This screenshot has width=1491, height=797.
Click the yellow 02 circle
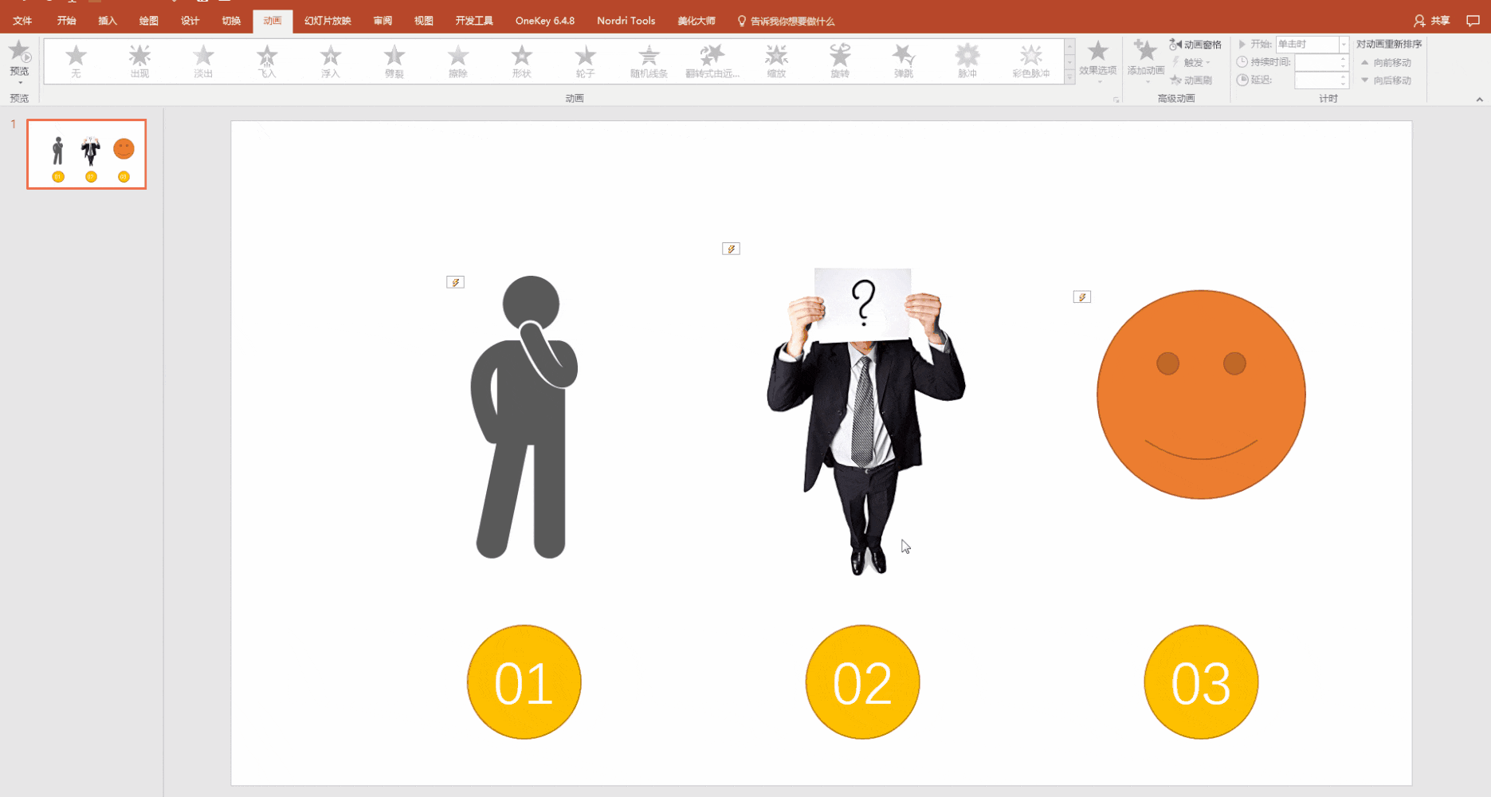pyautogui.click(x=862, y=682)
